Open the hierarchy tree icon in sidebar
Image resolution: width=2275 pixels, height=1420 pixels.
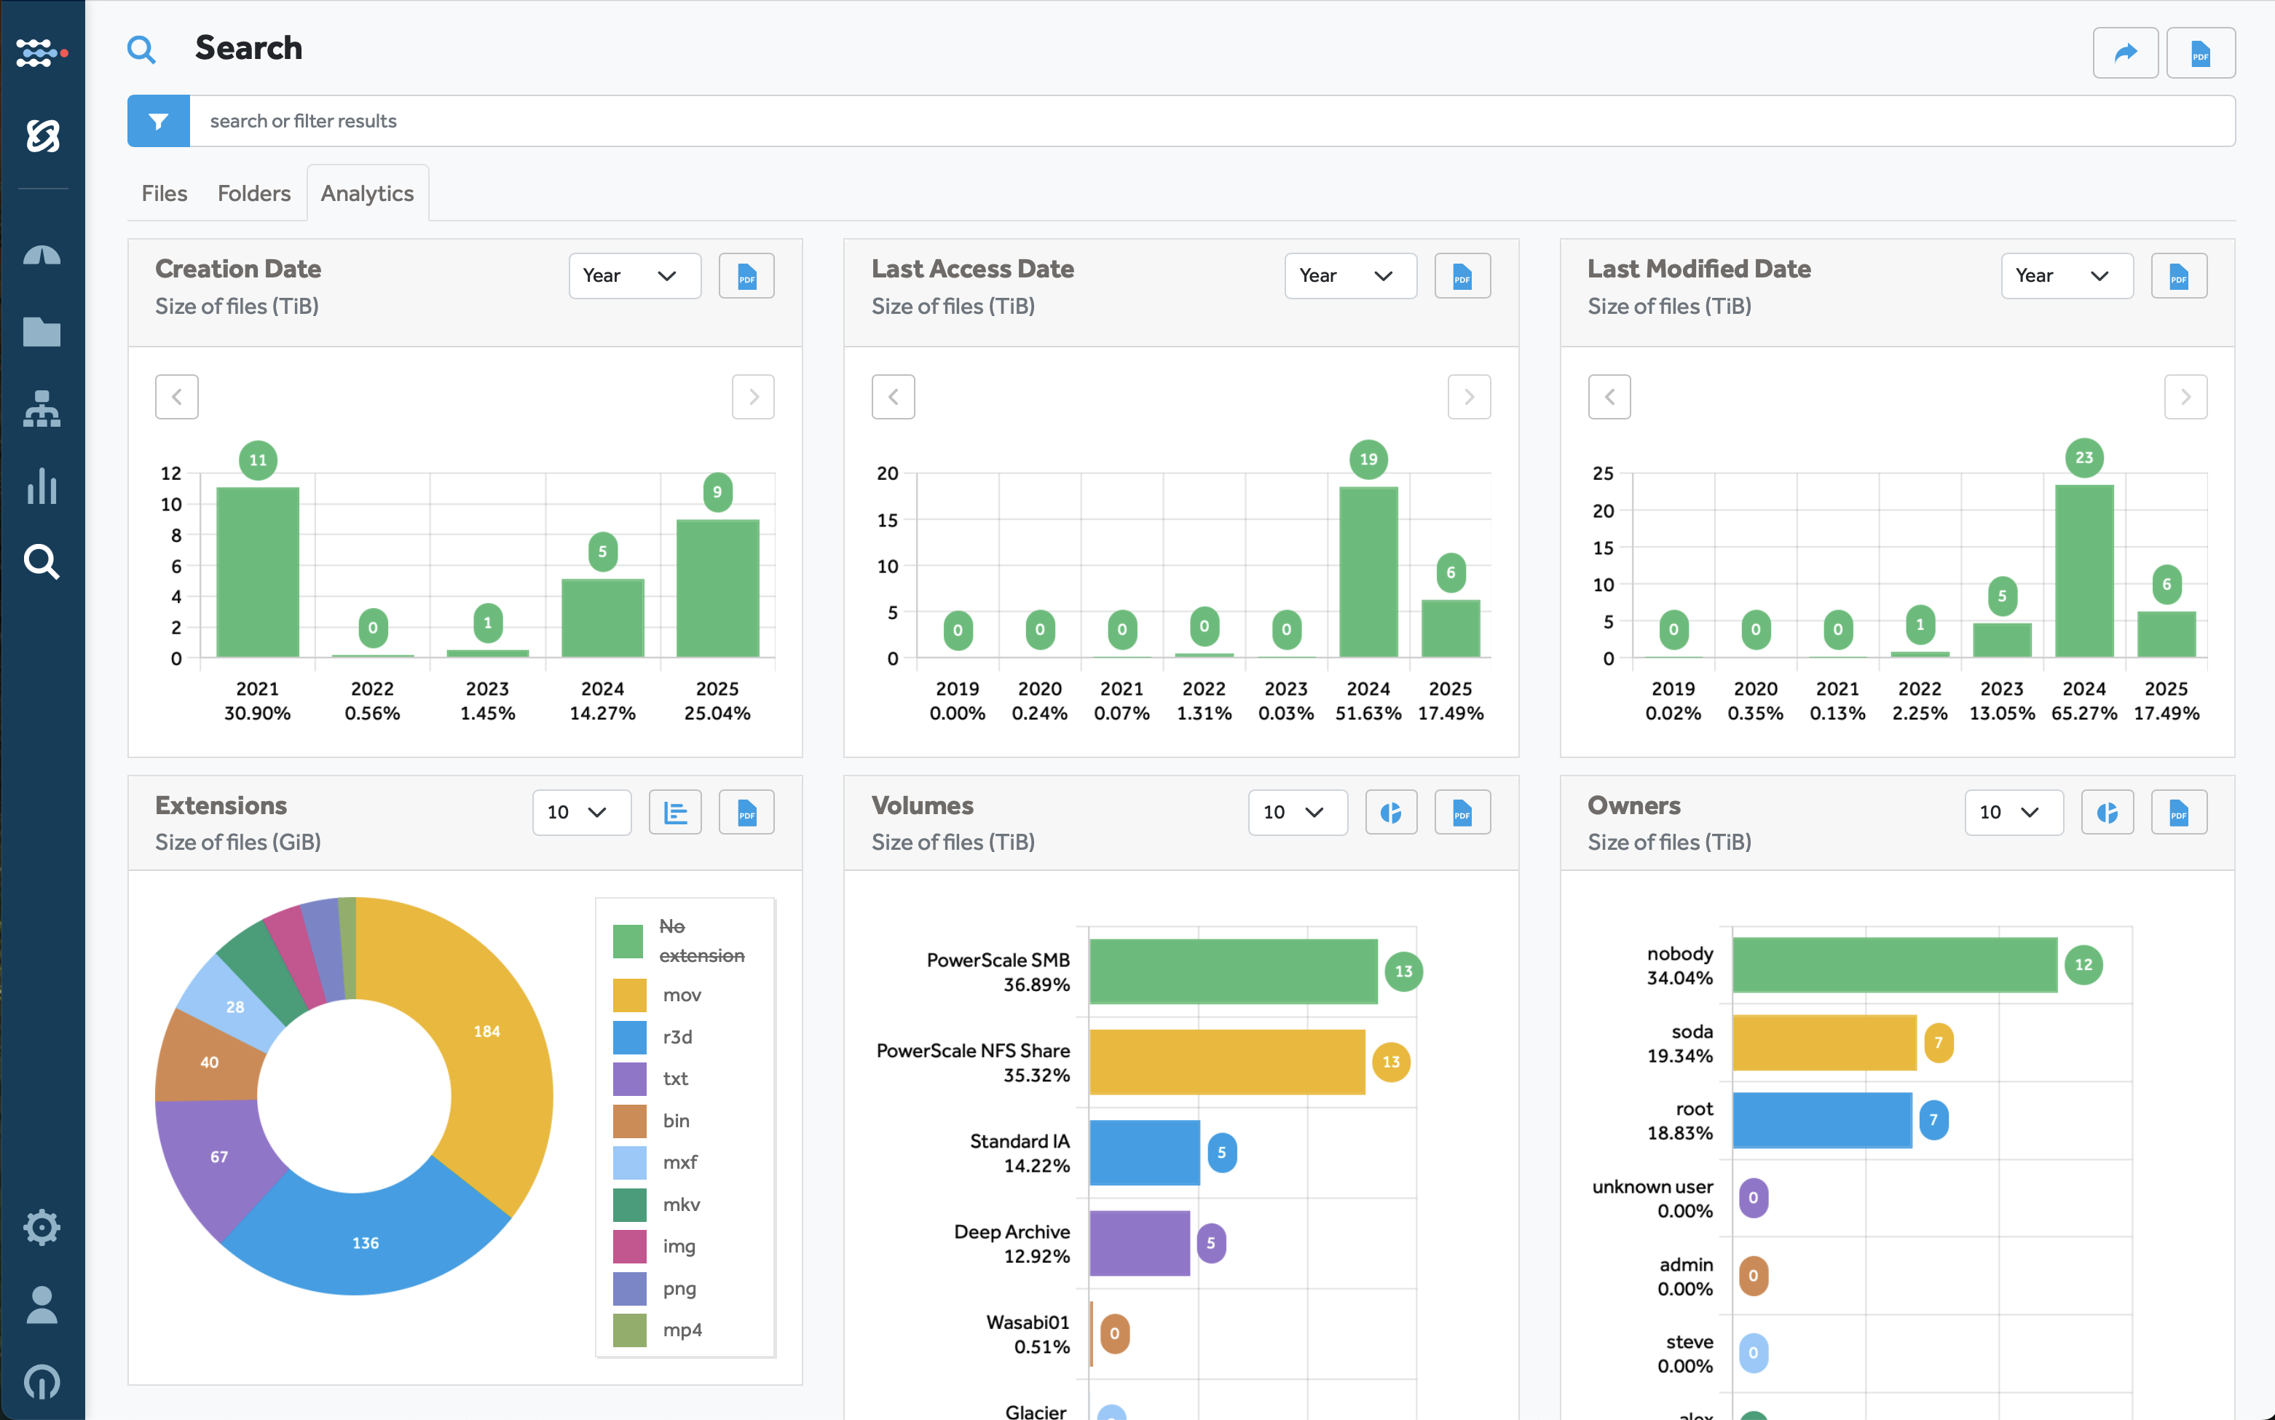pos(42,409)
